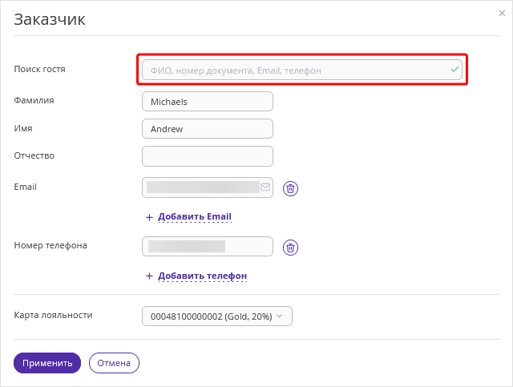
Task: Follow the Добавить Email link
Action: [195, 216]
